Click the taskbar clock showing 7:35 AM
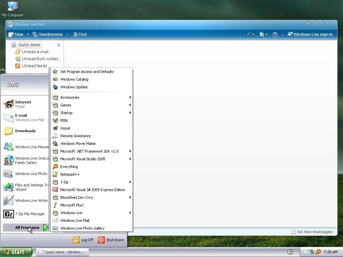343x257 pixels. 331,252
